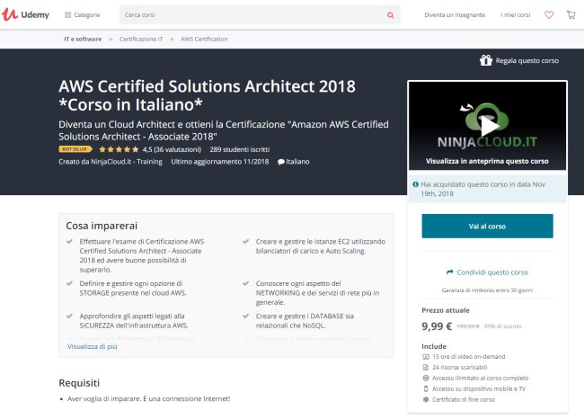Open the Categorie grid menu

(83, 15)
